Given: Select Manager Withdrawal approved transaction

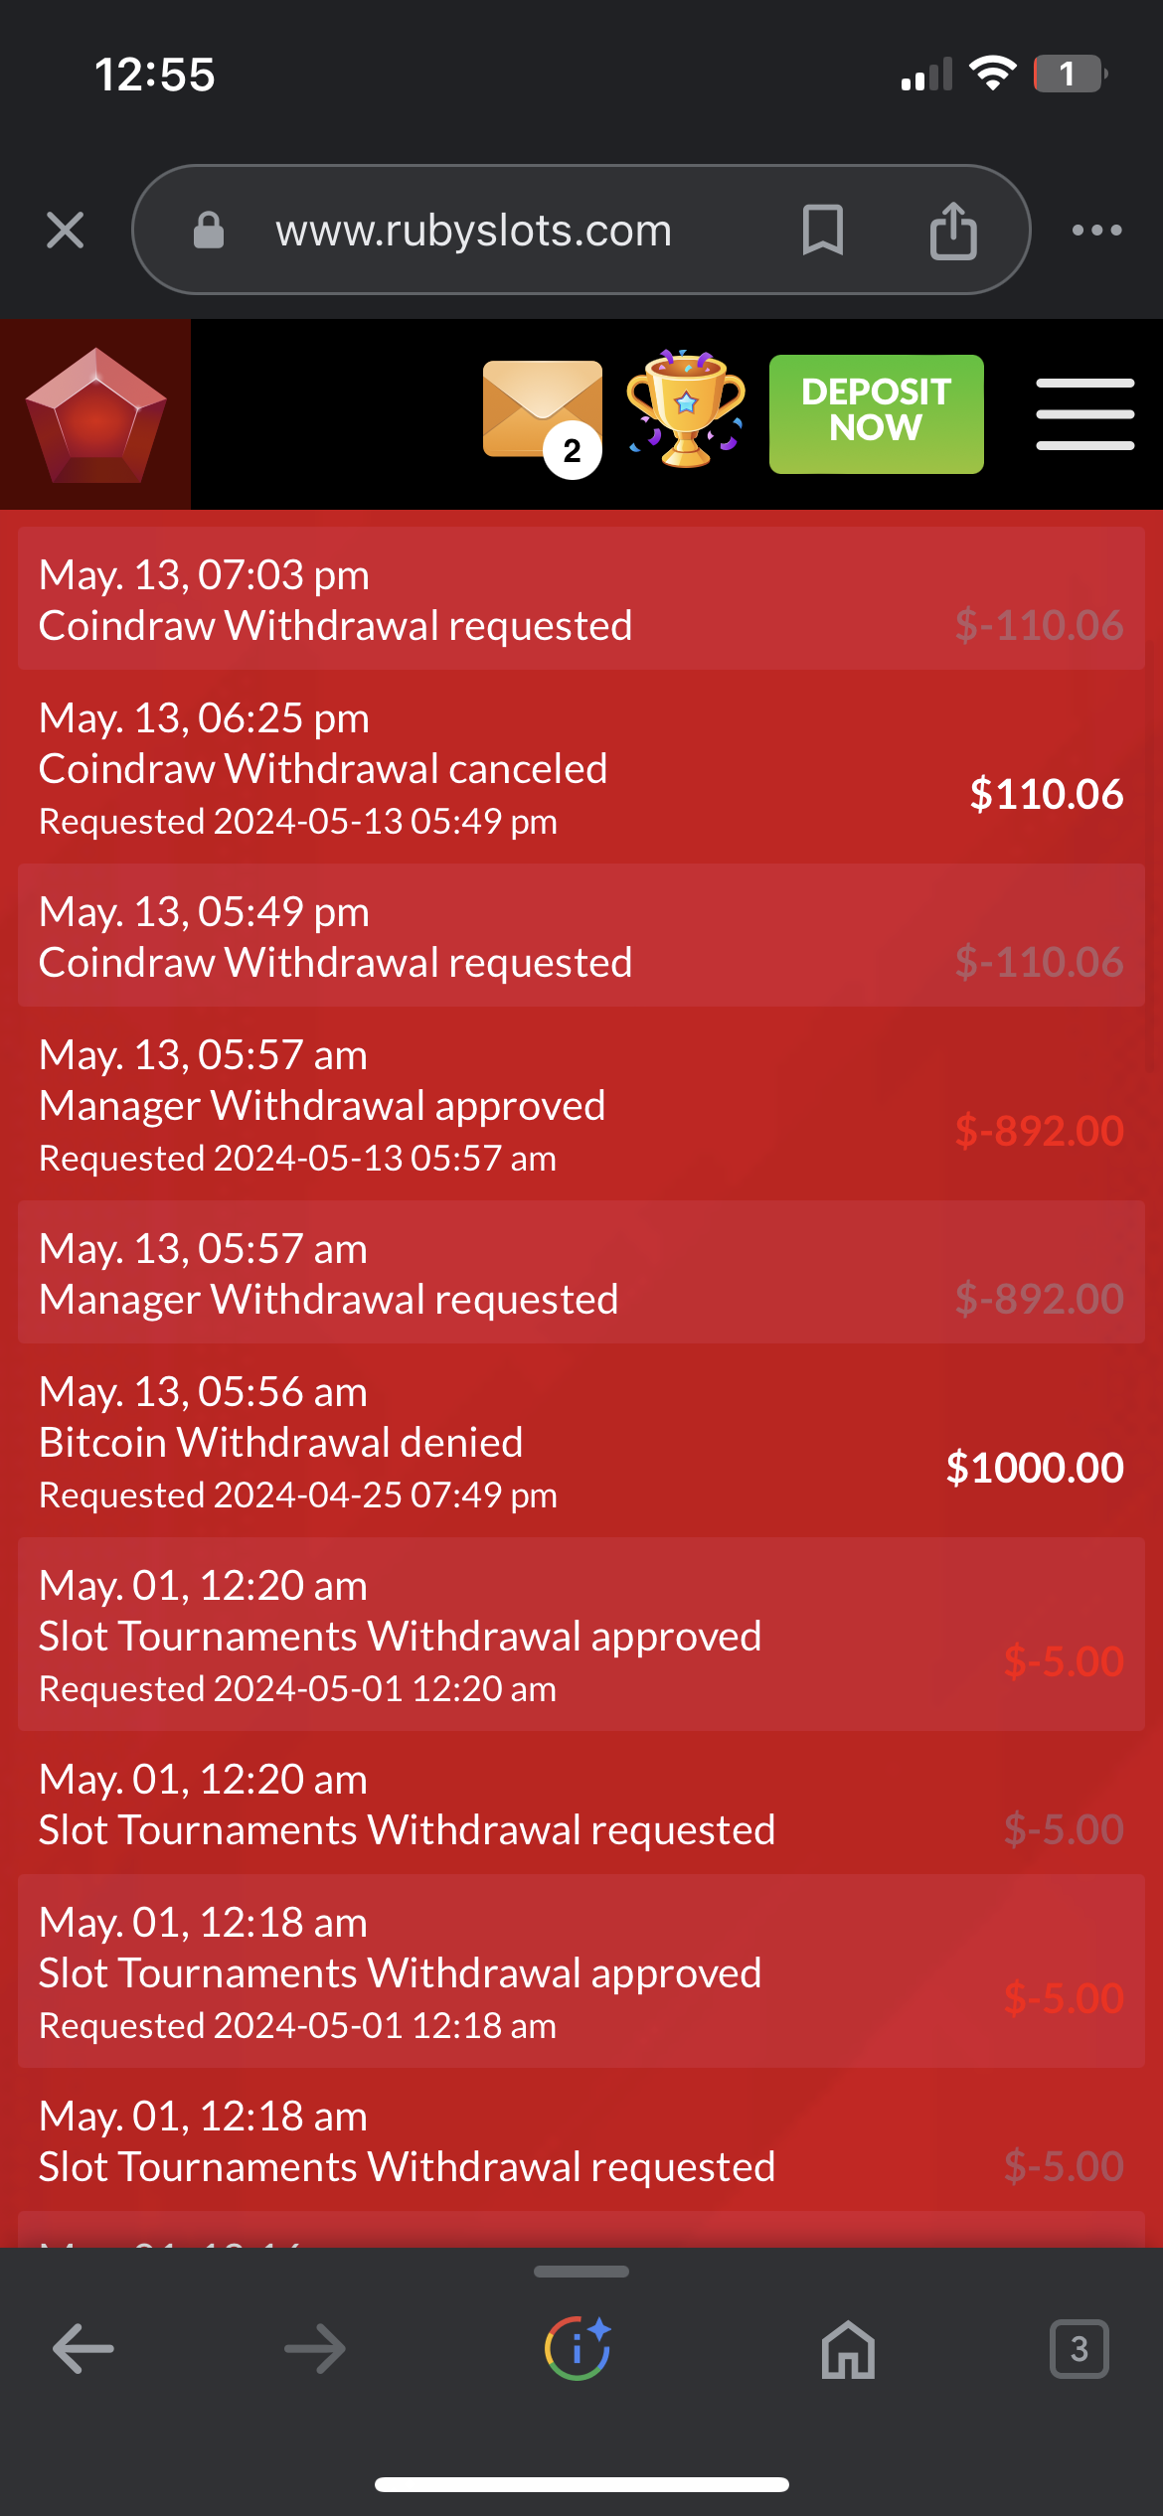Looking at the screenshot, I should click(581, 1104).
